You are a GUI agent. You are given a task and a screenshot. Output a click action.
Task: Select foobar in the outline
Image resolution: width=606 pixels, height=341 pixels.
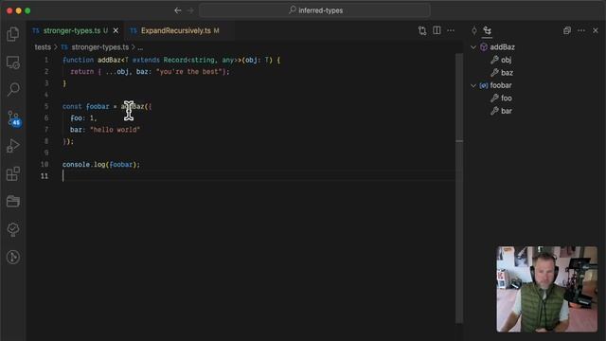click(501, 85)
